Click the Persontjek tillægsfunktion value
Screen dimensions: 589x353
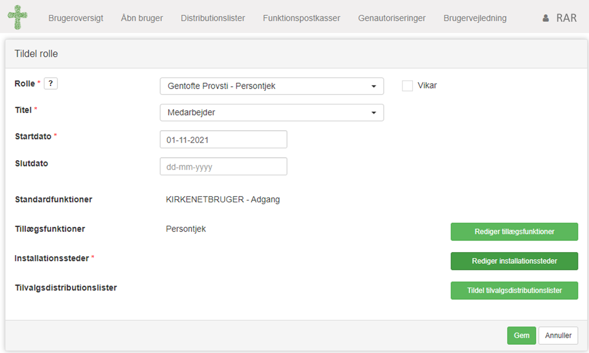click(186, 229)
